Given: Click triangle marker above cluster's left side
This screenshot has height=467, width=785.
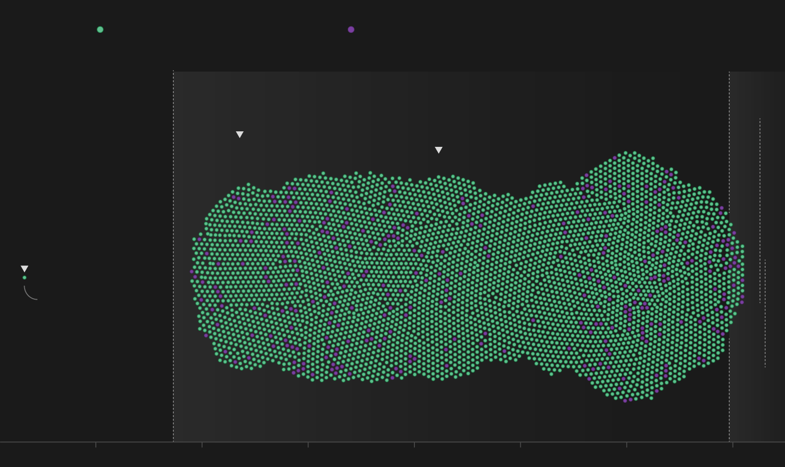Looking at the screenshot, I should [240, 135].
